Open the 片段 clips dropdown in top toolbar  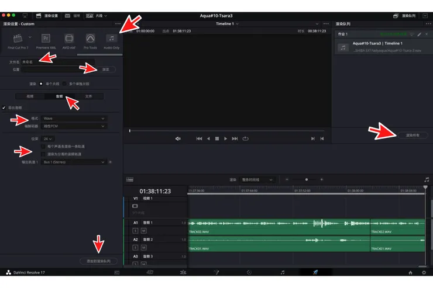click(x=96, y=16)
